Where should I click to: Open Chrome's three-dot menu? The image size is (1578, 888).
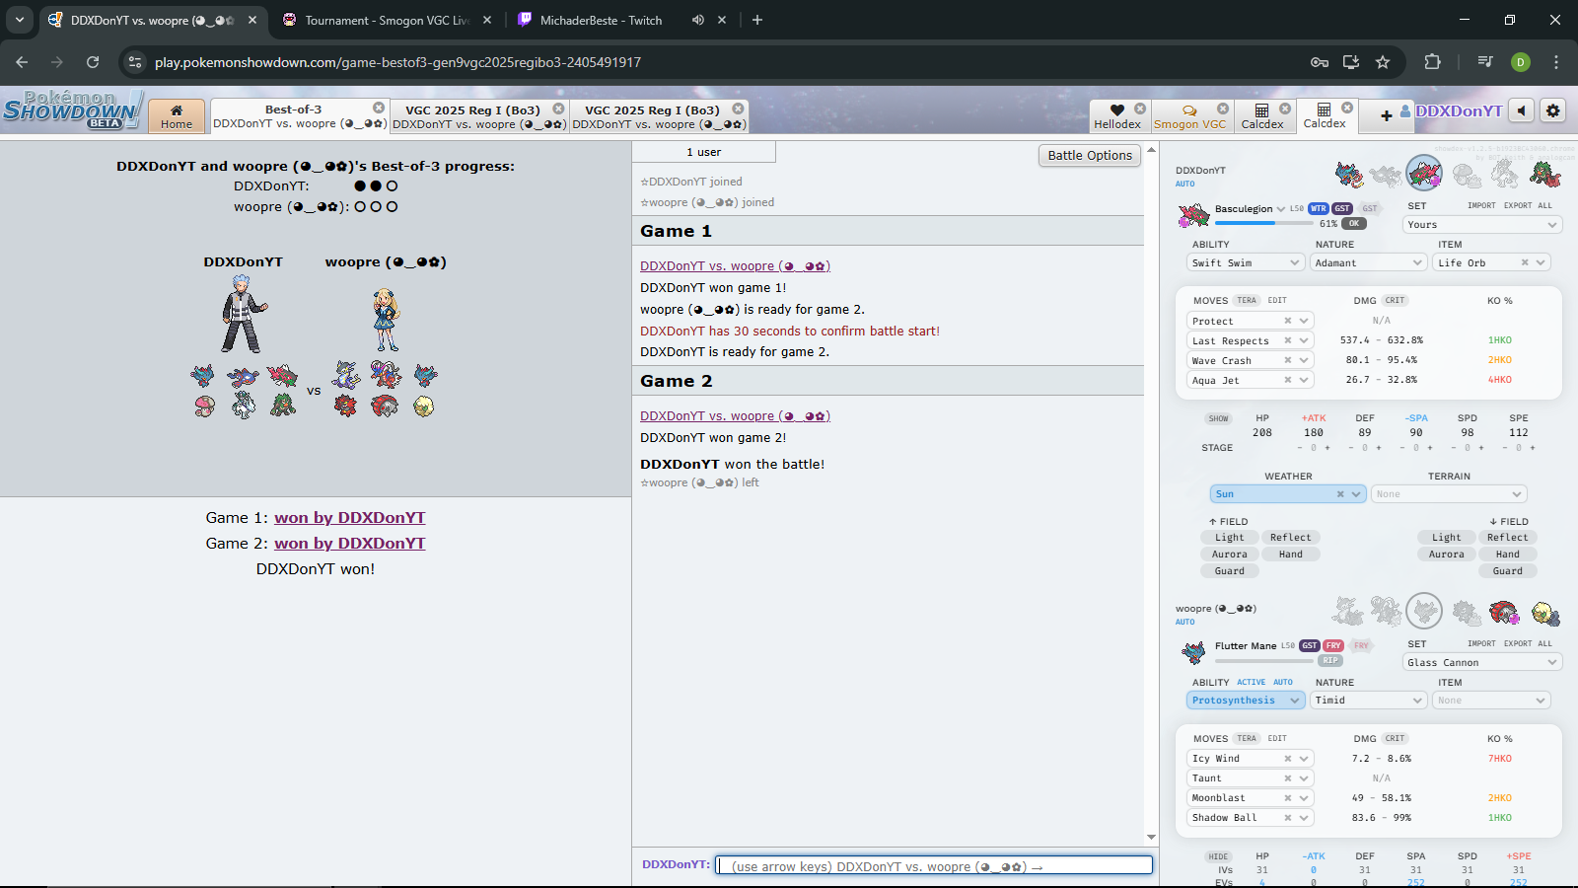pyautogui.click(x=1556, y=62)
